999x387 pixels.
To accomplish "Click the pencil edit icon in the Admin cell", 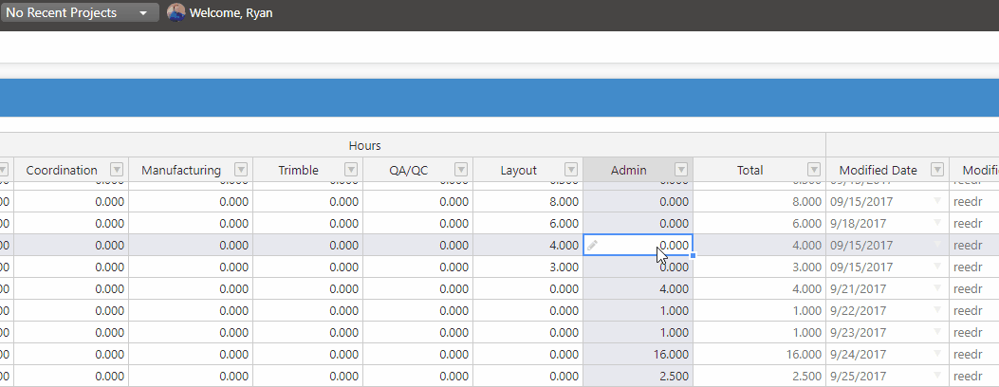I will click(593, 245).
